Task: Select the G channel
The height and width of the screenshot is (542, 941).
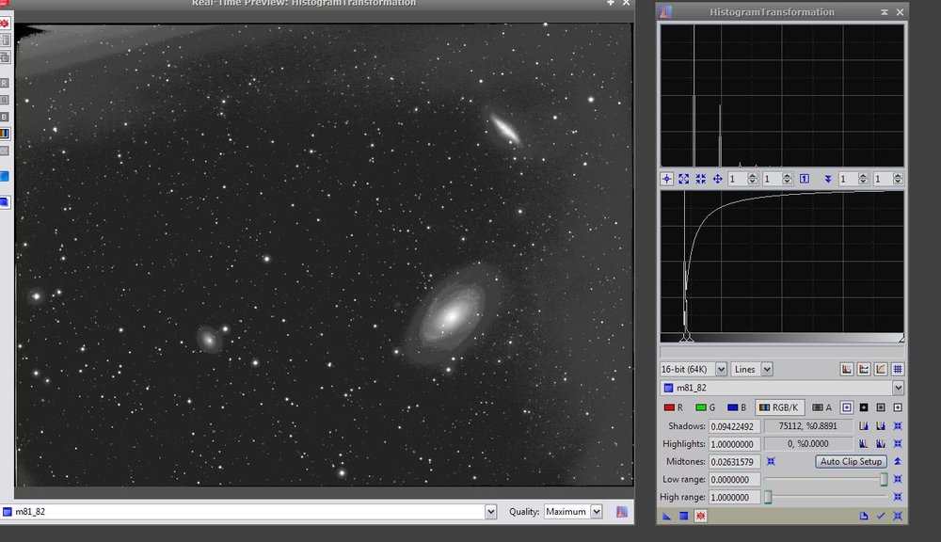Action: pos(705,407)
